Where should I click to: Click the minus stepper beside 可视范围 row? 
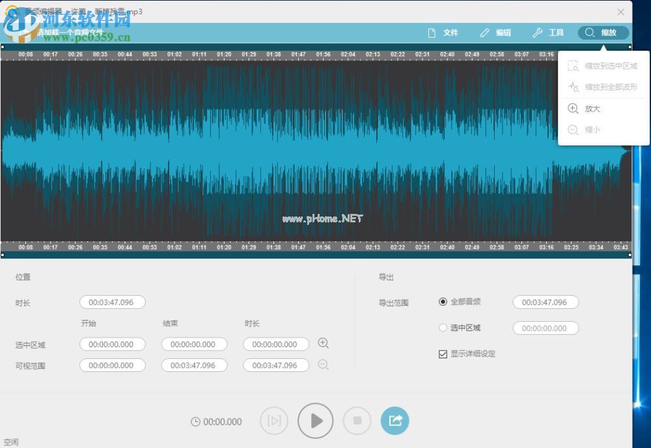(x=324, y=365)
